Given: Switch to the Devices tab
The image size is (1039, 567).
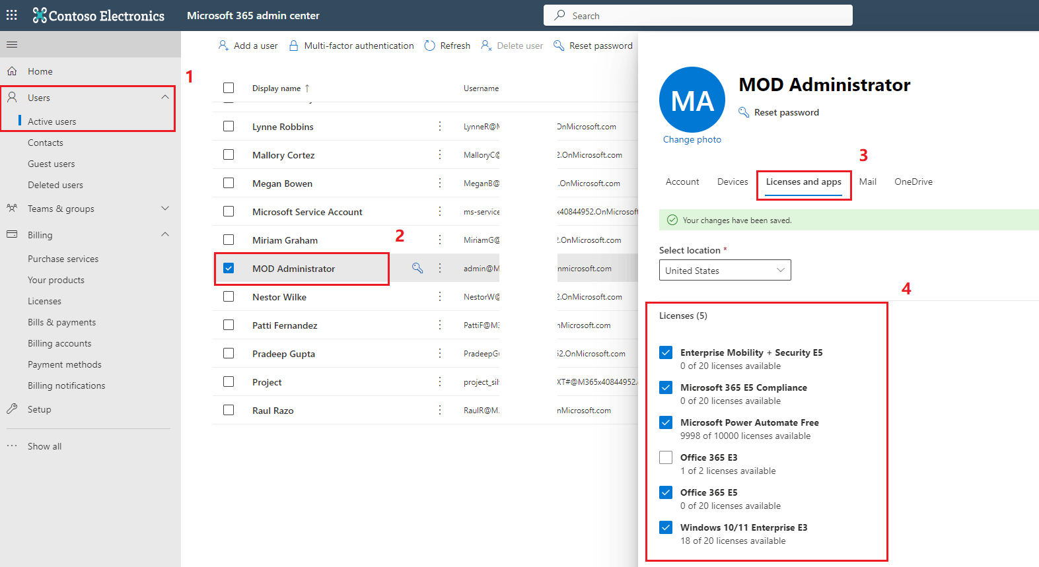Looking at the screenshot, I should point(733,182).
